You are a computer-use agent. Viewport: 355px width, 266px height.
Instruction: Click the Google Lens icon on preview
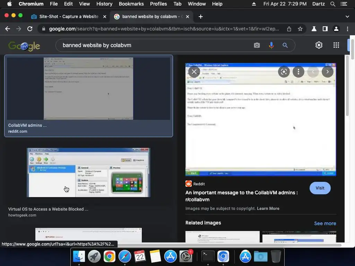pyautogui.click(x=284, y=72)
